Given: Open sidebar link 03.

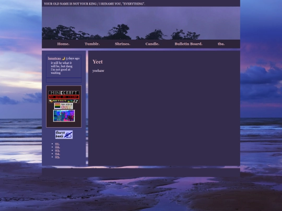Looking at the screenshot, I should click(x=57, y=151).
